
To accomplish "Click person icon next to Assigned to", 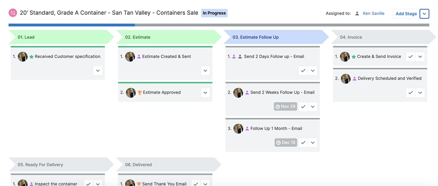I will pyautogui.click(x=357, y=14).
